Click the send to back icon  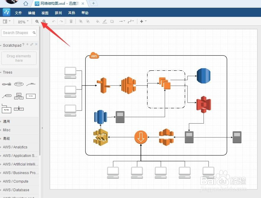click(88, 21)
